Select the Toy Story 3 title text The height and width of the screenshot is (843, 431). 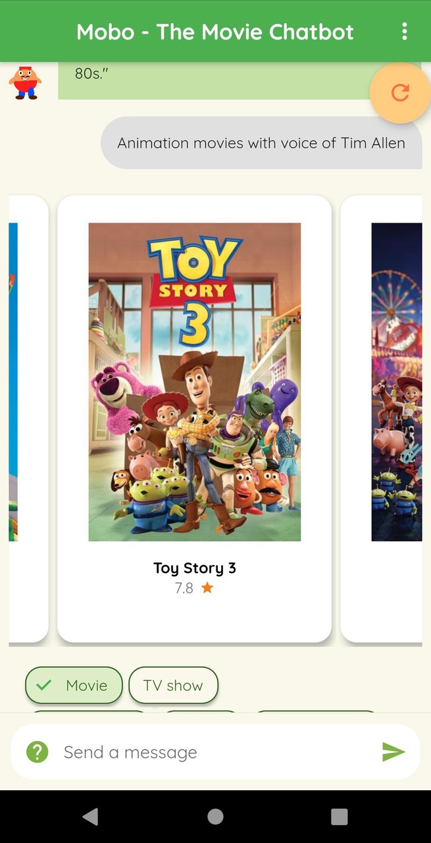tap(195, 568)
